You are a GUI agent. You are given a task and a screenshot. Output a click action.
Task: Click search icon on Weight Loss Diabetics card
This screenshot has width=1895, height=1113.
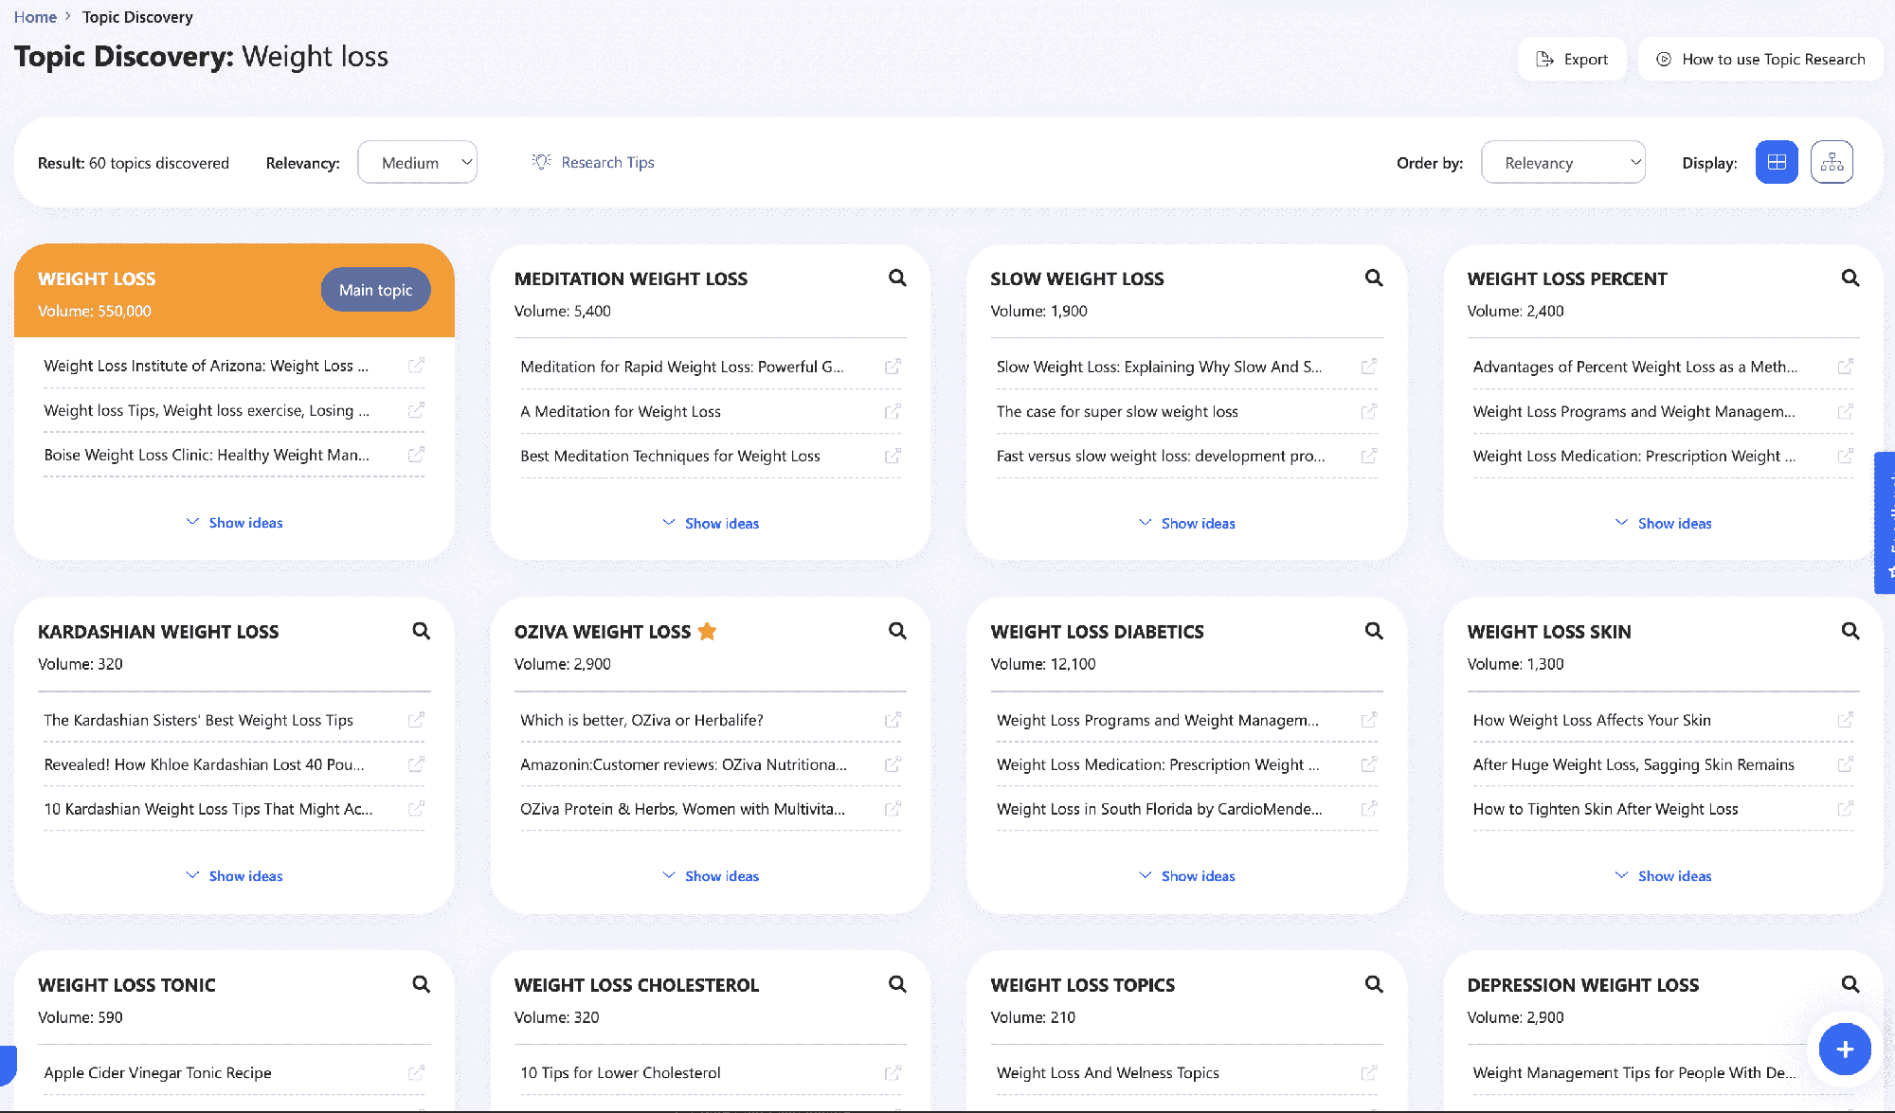pyautogui.click(x=1374, y=632)
